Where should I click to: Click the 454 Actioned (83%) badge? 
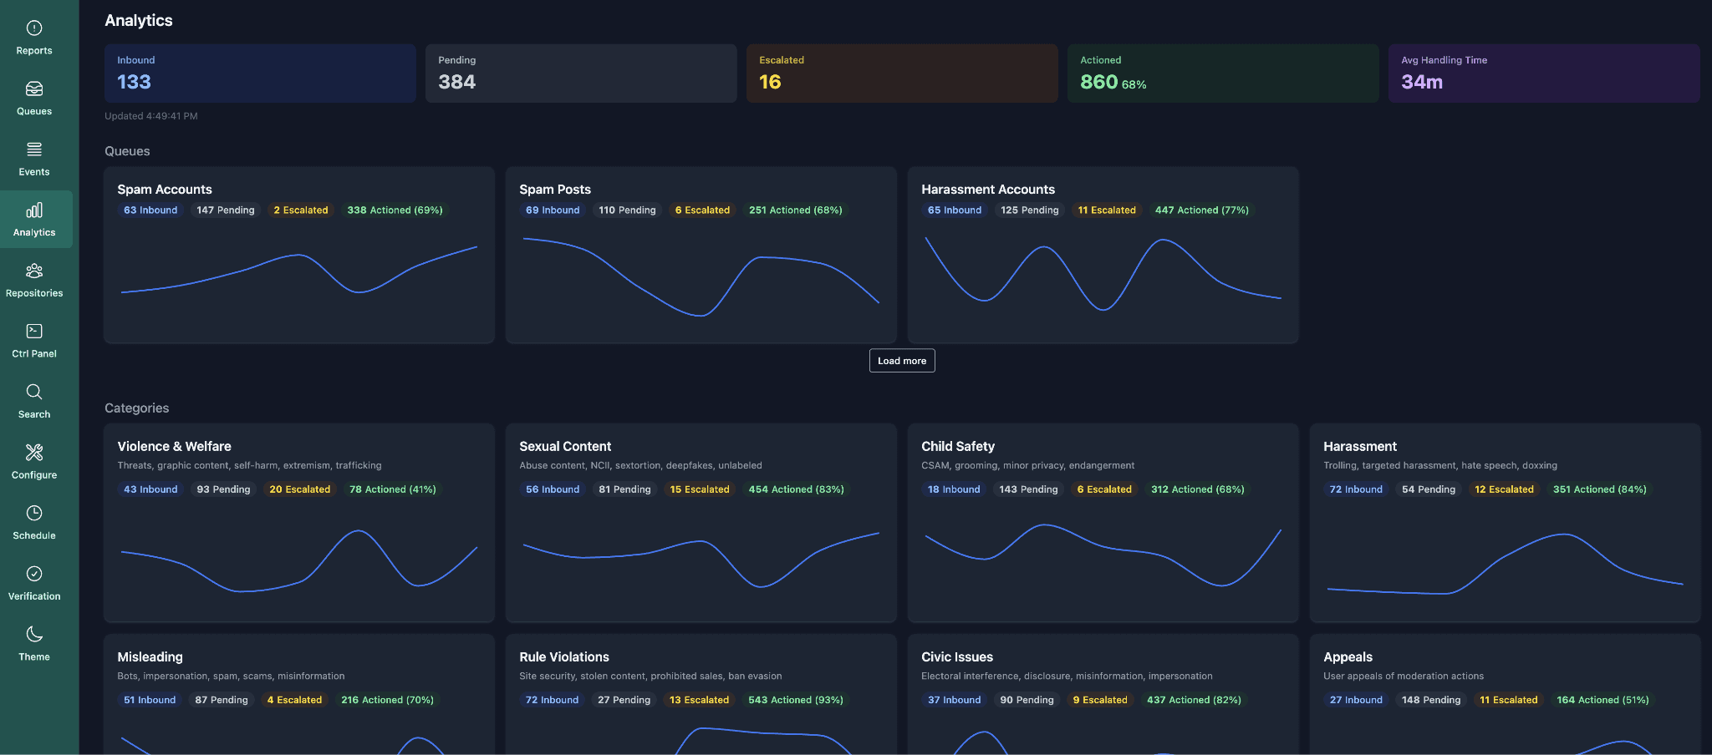pyautogui.click(x=797, y=489)
